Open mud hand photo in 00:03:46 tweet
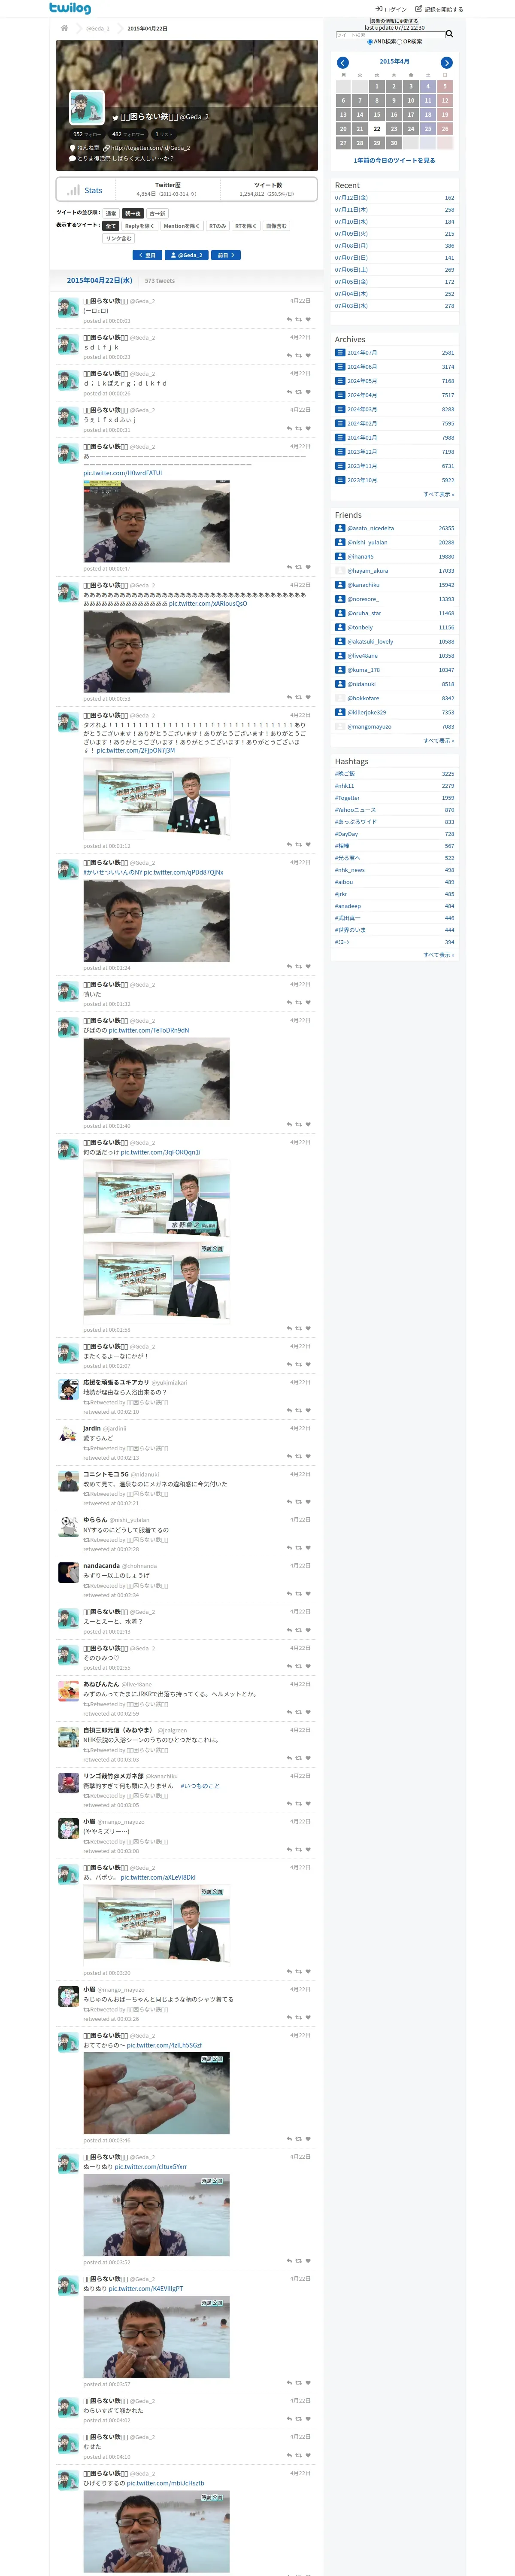 tap(156, 2094)
